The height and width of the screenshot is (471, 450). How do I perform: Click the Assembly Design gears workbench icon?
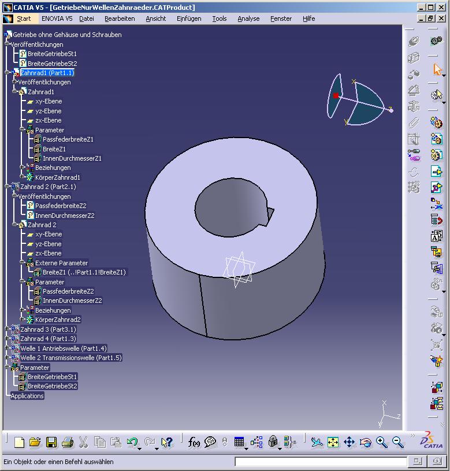pos(436,40)
